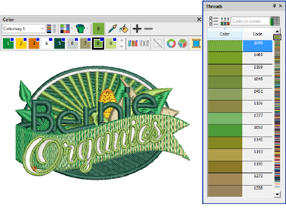Click the palette up arrow

point(121,40)
